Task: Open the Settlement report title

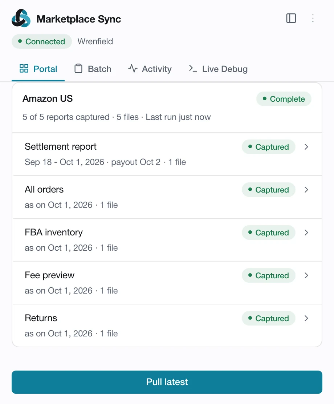Action: 61,147
